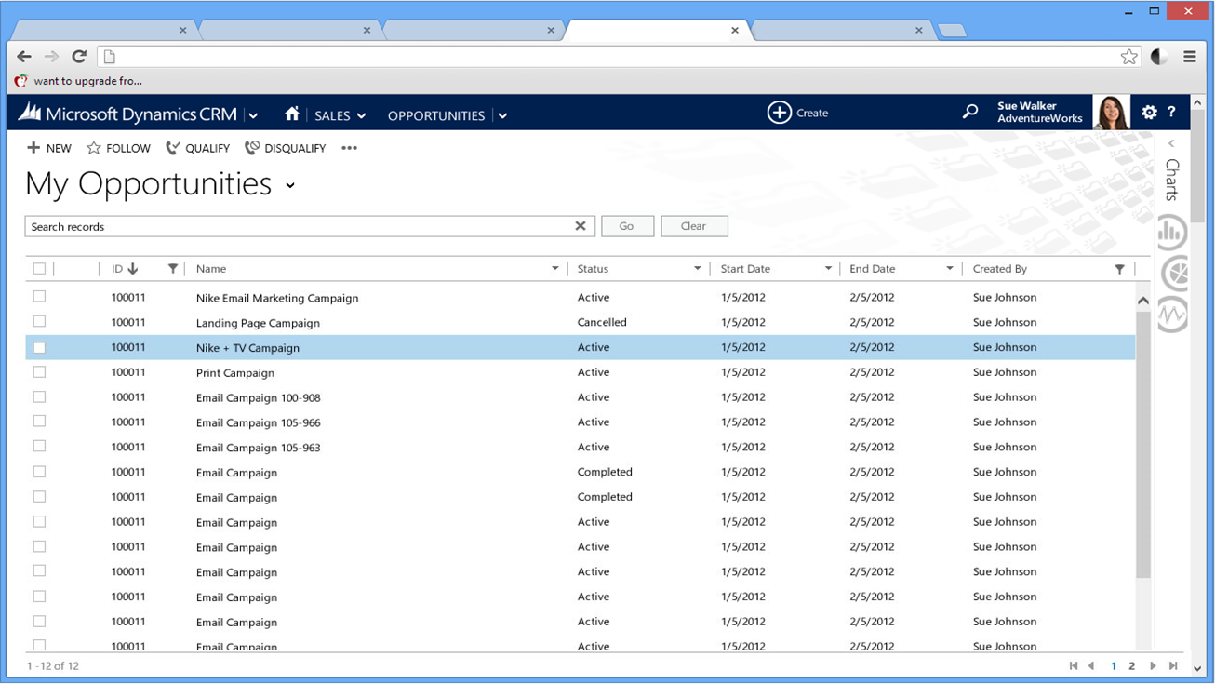Expand the My Opportunities view dropdown
Screen dimensions: 1215x684
[x=290, y=186]
